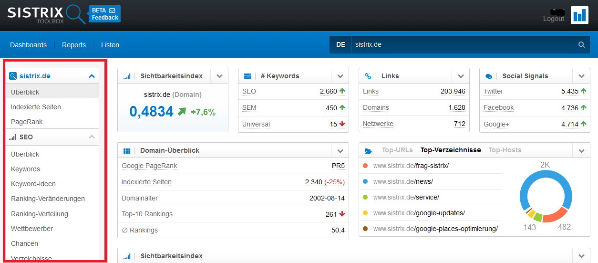598x263 pixels.
Task: Click the Domain-Überblick grid icon
Action: [127, 151]
